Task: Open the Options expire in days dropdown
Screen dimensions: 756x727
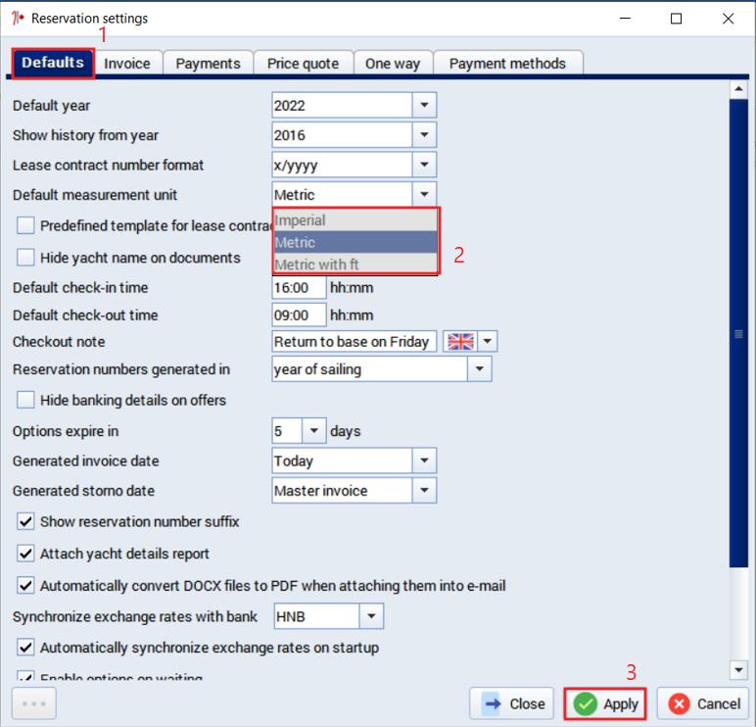Action: click(314, 430)
